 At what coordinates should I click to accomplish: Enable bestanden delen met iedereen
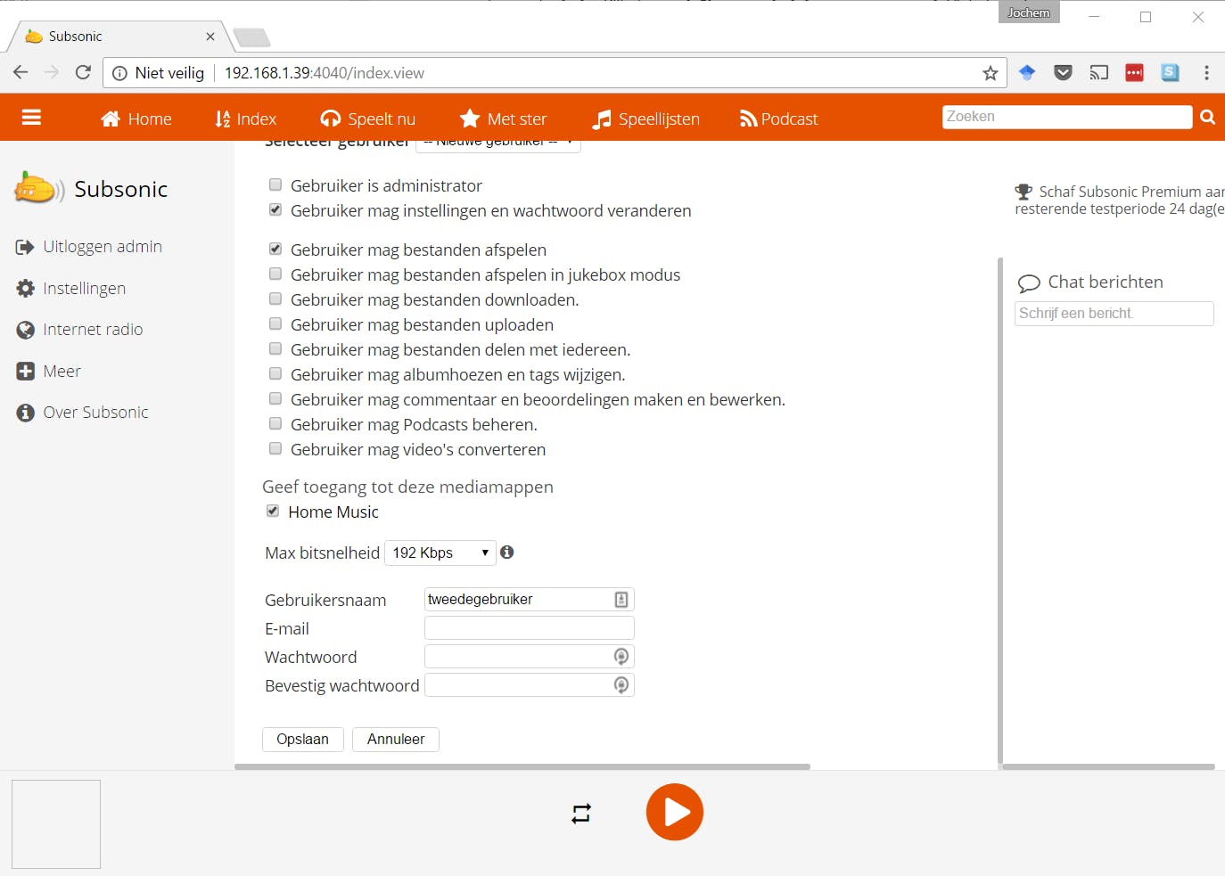click(x=275, y=348)
